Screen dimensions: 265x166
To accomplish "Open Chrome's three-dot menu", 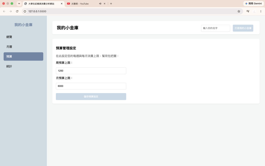I will coord(261,11).
